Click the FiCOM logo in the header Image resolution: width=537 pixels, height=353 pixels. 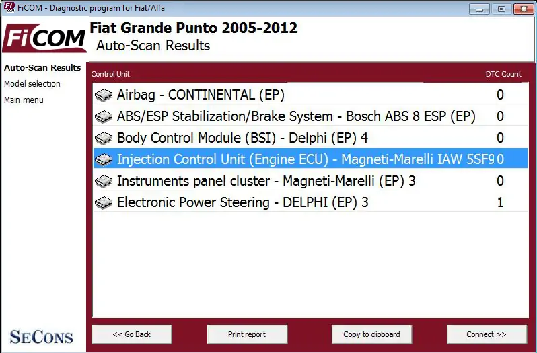coord(44,38)
